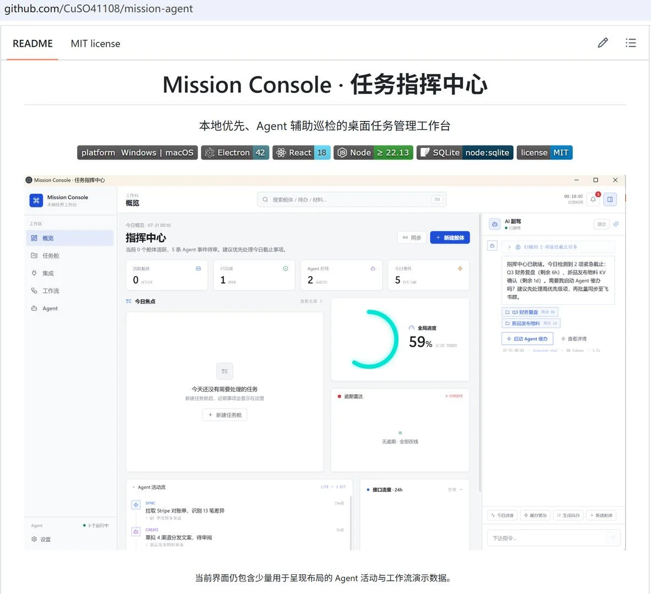Click the 活跃舱体 card inbox icon
Screen dimensions: 651x594
(199, 268)
